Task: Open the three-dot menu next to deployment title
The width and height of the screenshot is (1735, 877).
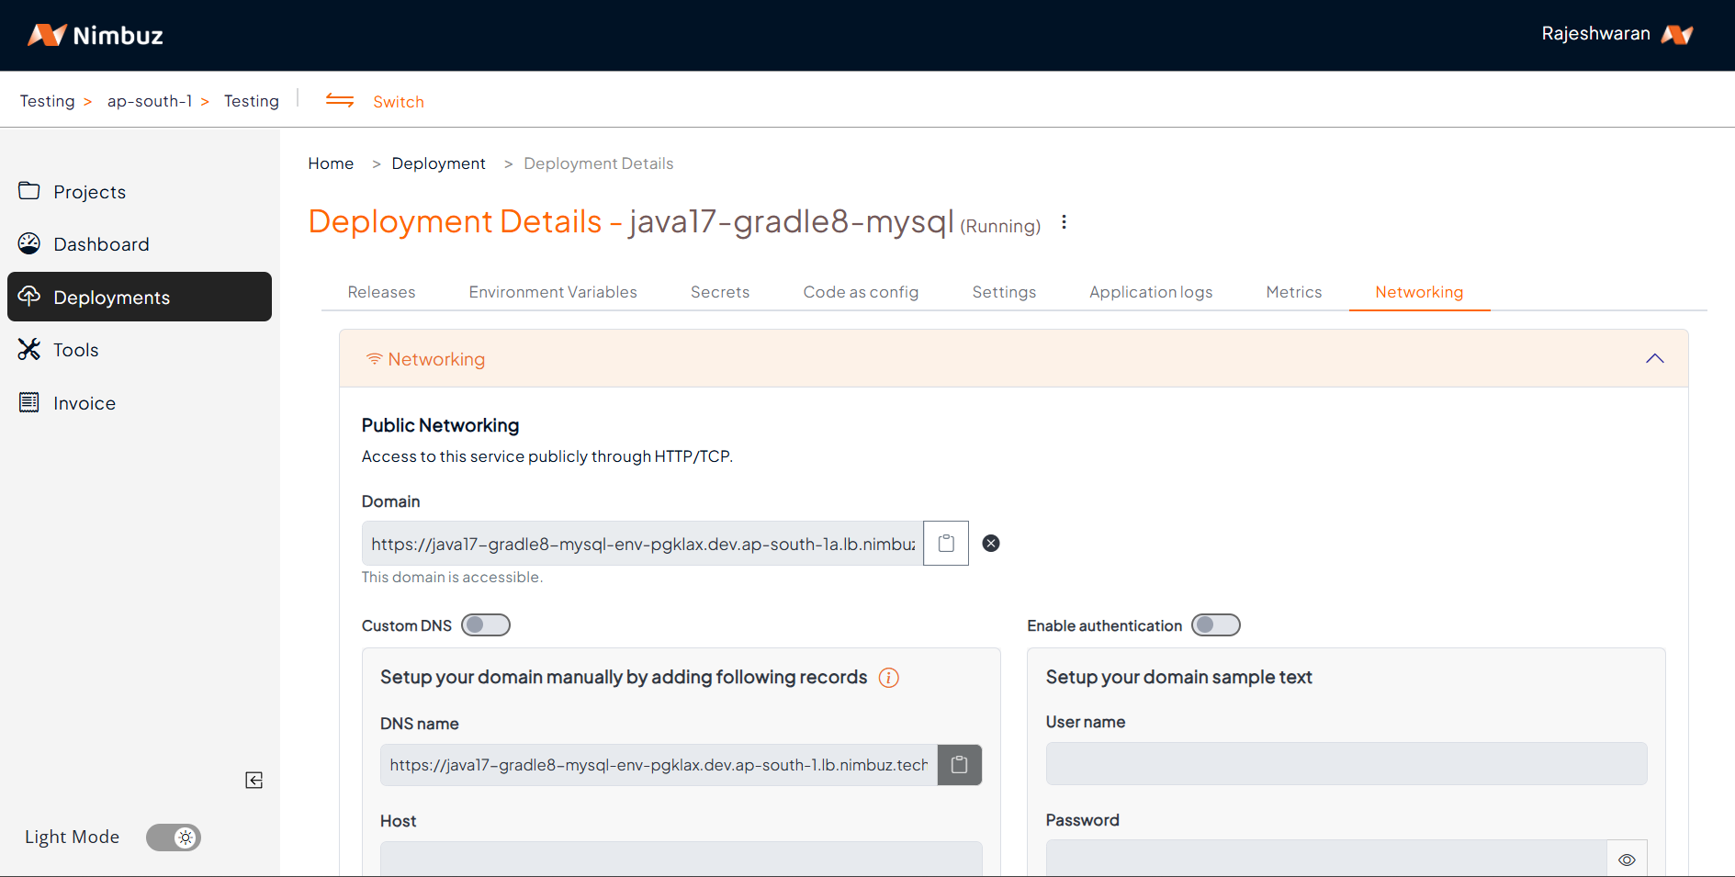Action: [1064, 222]
